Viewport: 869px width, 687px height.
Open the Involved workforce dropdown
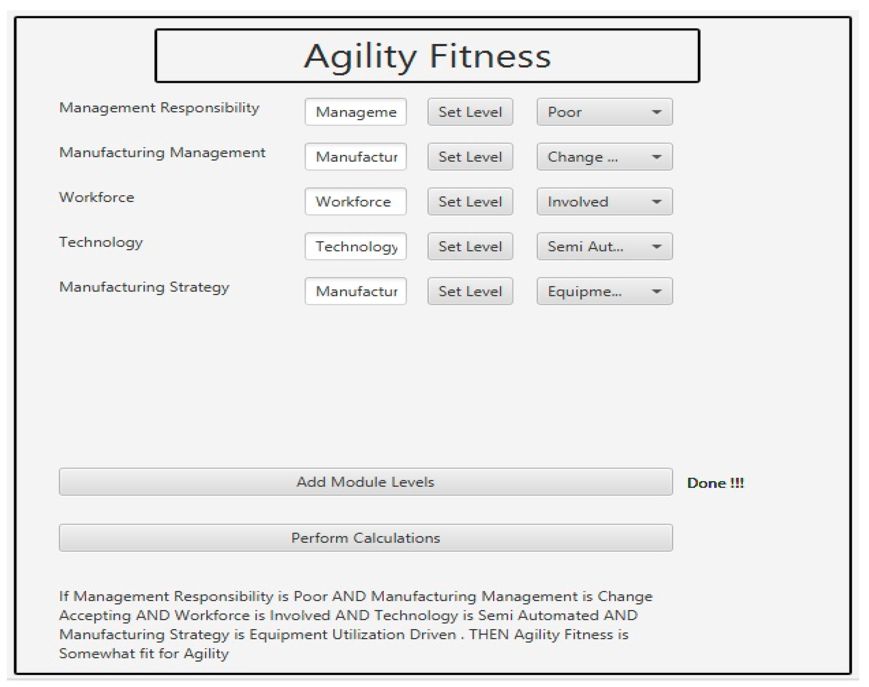point(604,201)
